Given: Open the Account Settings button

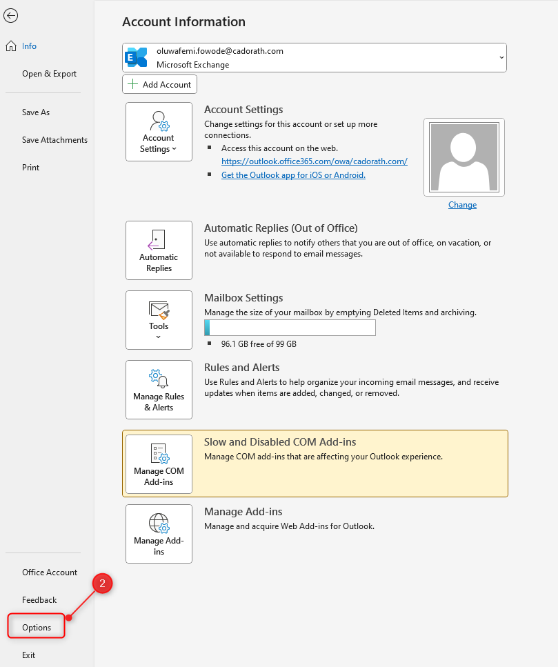Looking at the screenshot, I should click(x=159, y=132).
